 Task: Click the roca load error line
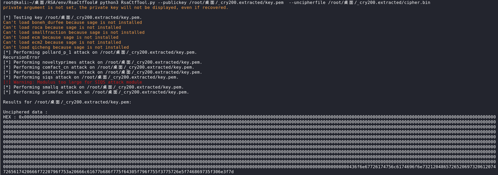coord(62,28)
